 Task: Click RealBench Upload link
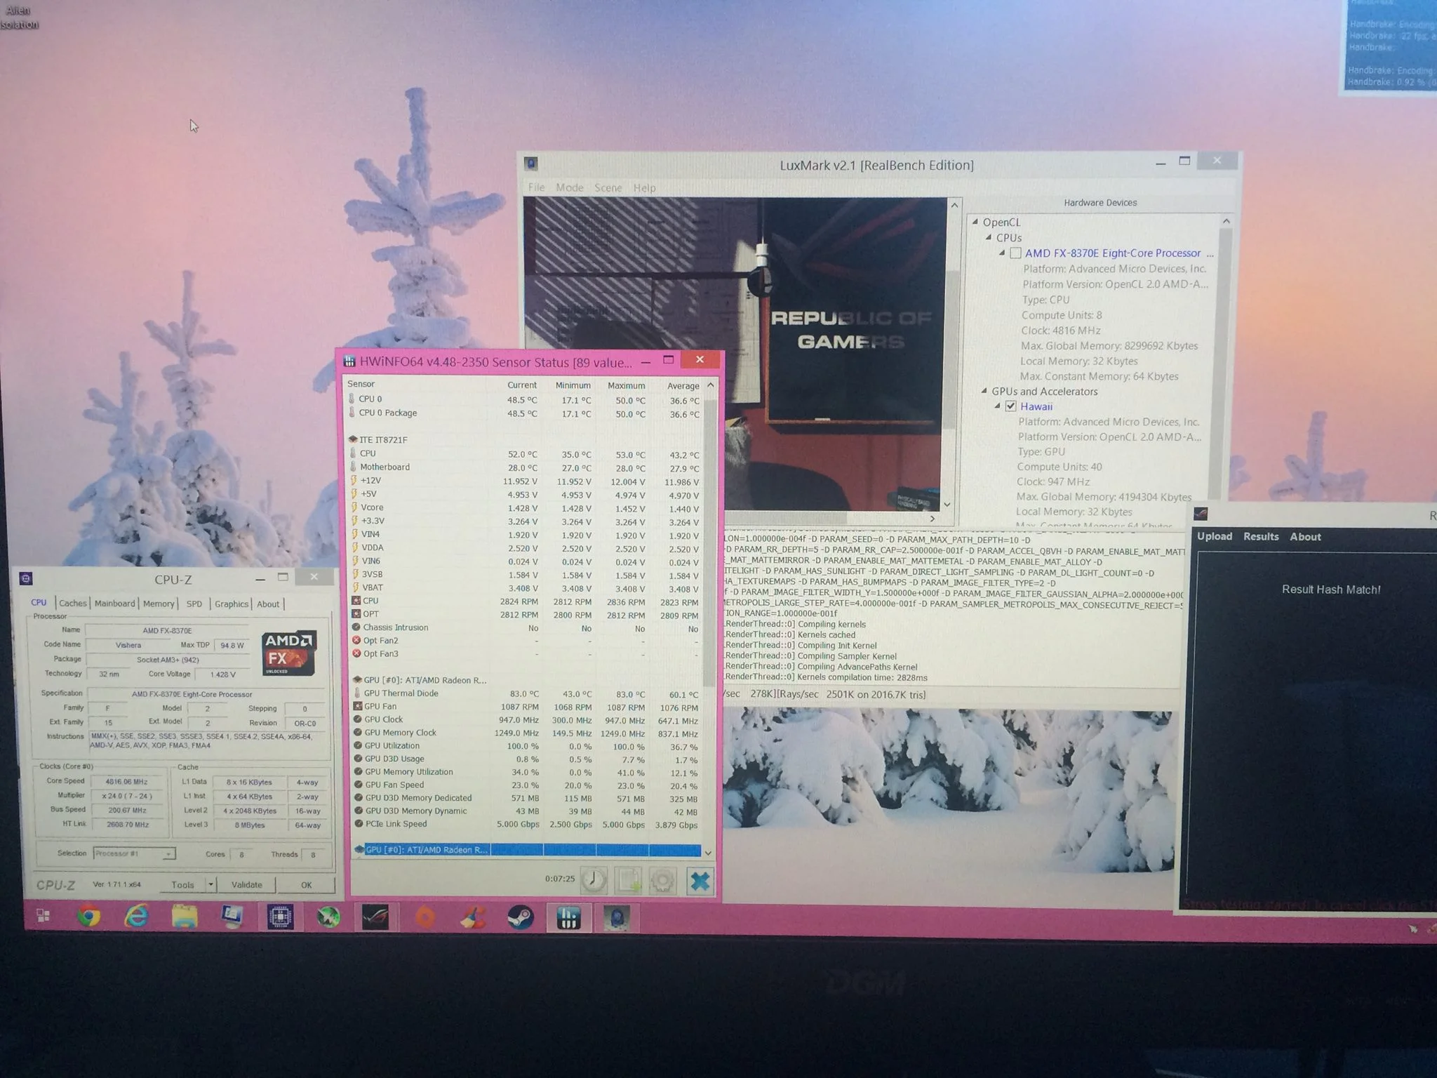(1215, 536)
